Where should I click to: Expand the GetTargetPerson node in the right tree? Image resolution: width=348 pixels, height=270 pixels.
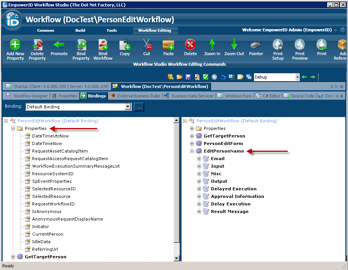click(x=192, y=136)
